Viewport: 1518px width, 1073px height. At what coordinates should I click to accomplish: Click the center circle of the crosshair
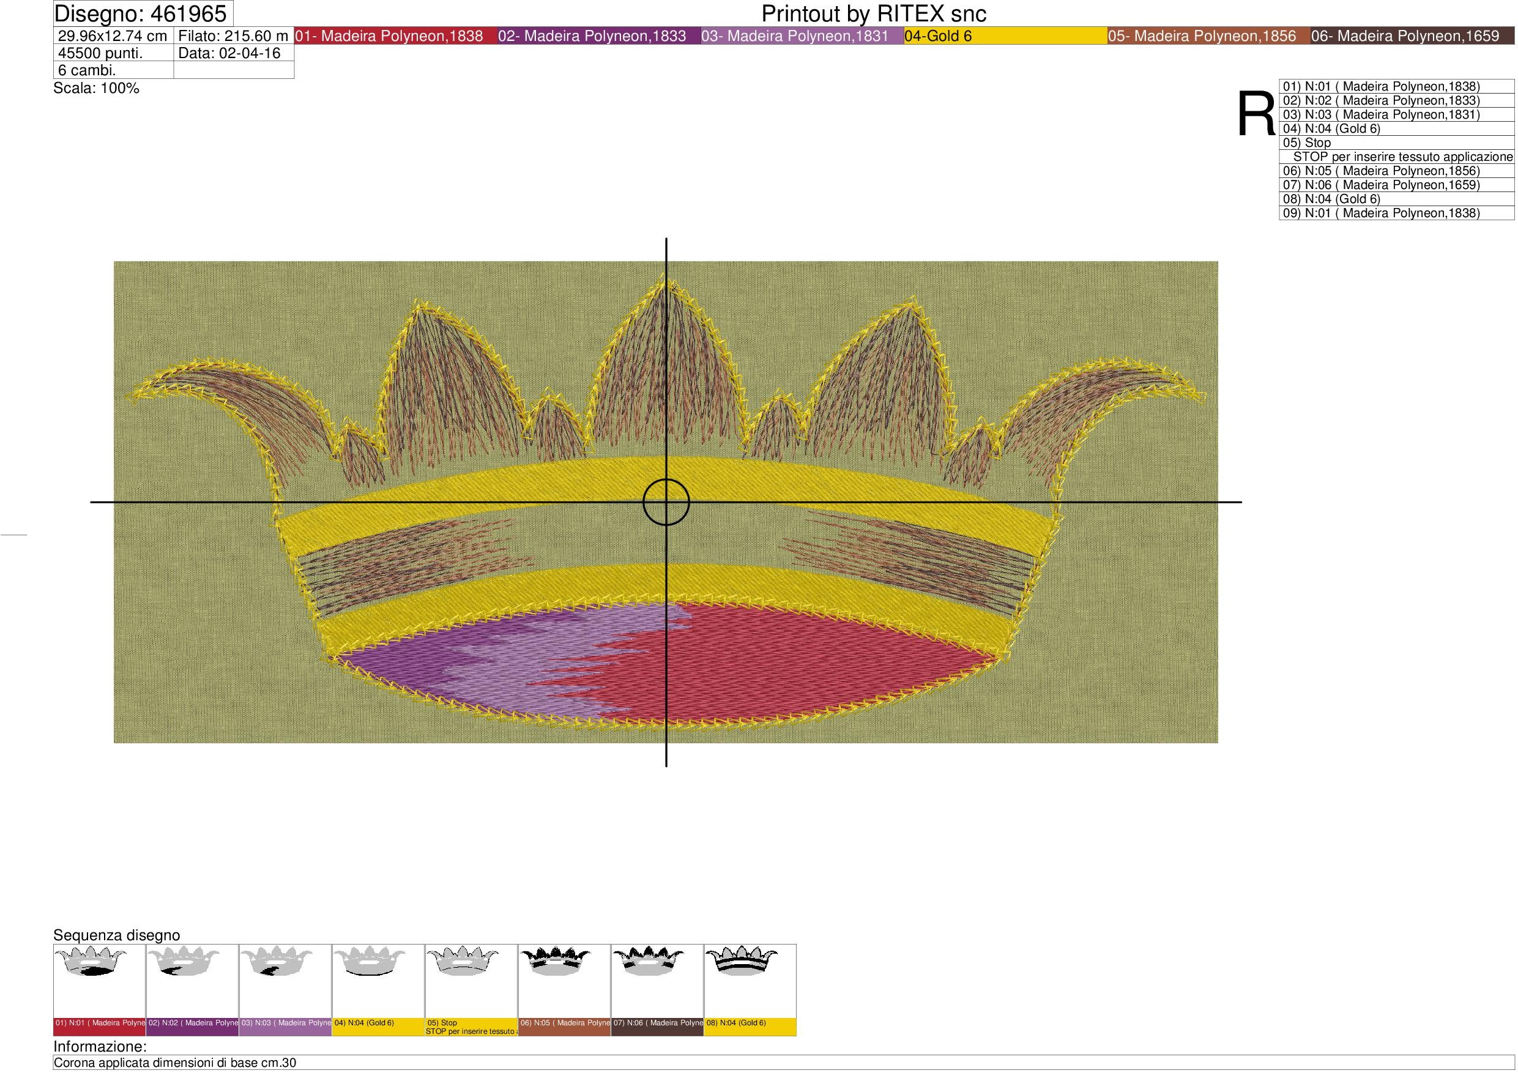pyautogui.click(x=666, y=502)
